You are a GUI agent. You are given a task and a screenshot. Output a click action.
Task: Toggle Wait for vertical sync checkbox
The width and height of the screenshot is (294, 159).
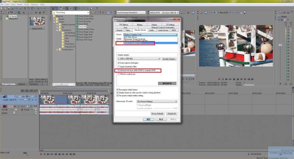(119, 74)
